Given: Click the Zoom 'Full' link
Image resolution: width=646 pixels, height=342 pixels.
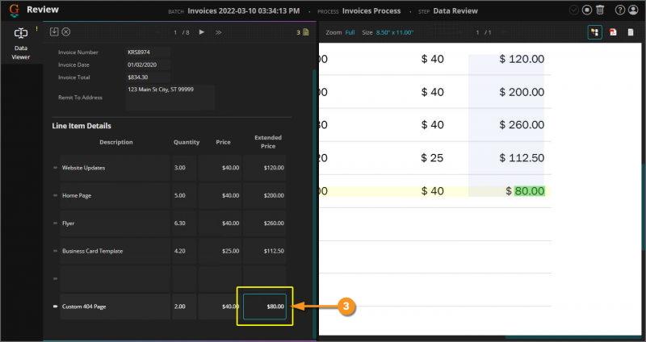Looking at the screenshot, I should tap(350, 32).
